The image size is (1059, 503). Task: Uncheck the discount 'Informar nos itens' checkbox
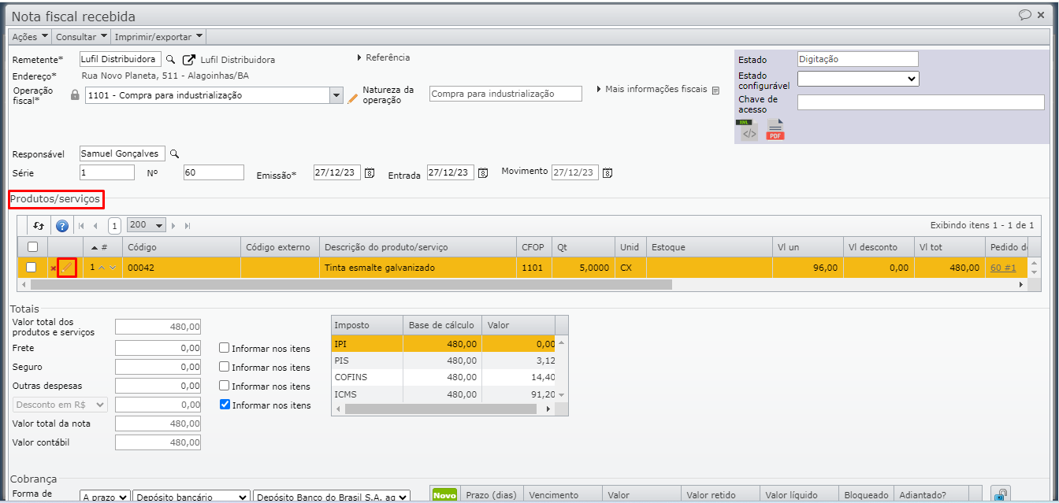[x=225, y=405]
